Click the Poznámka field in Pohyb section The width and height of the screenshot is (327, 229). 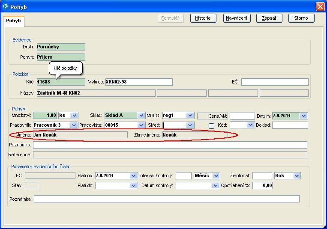(x=170, y=145)
